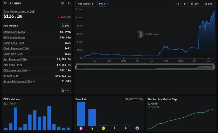The image size is (218, 133).
Task: Open the Add Metrics selector
Action: (x=86, y=4)
